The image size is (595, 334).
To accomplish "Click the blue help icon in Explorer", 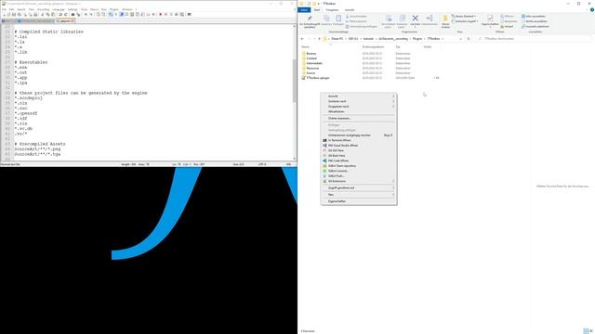I will coord(591,10).
